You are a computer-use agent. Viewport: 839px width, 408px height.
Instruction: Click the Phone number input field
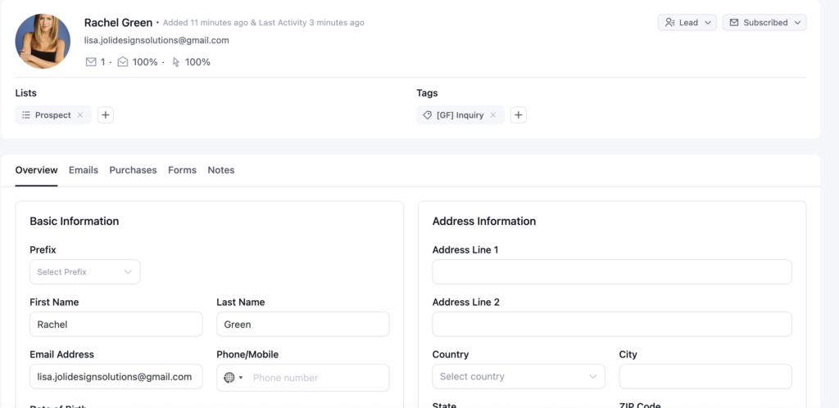point(317,378)
